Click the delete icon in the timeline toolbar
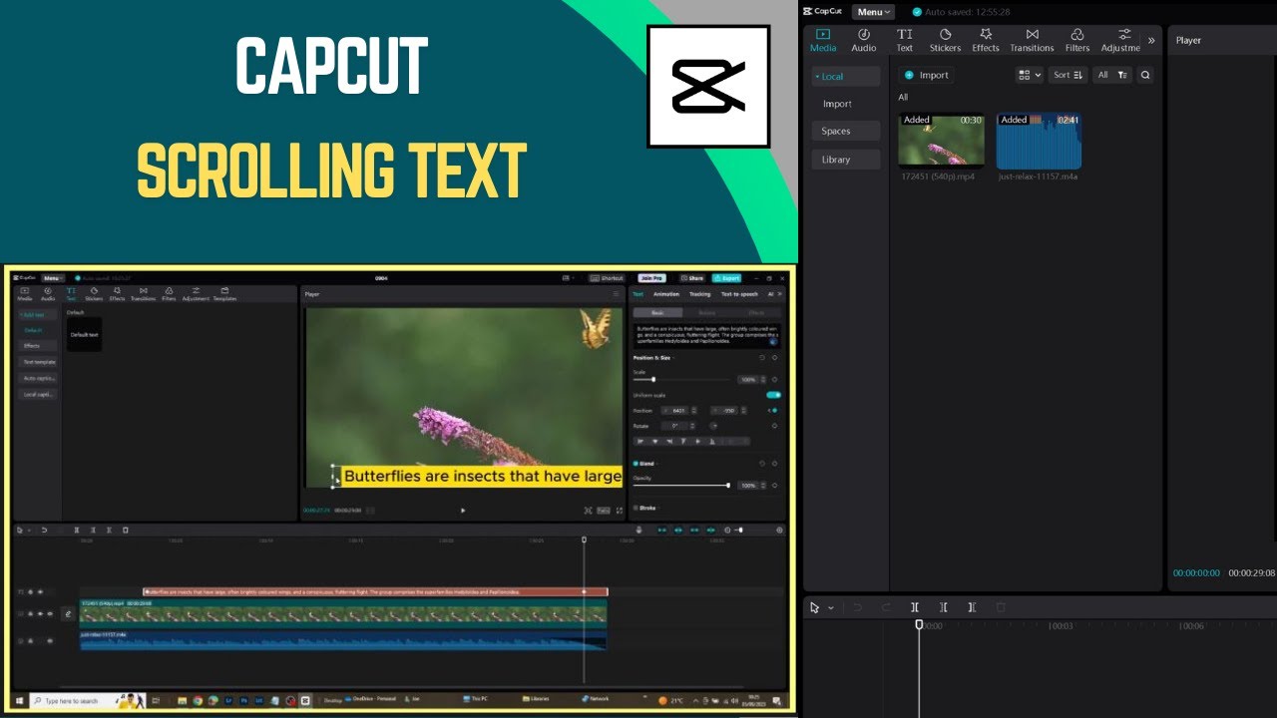1277x718 pixels. [x=1001, y=606]
